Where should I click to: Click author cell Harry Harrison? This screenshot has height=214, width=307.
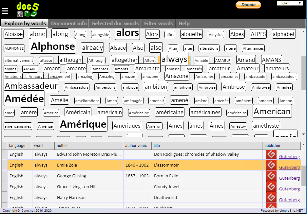[x=89, y=197]
